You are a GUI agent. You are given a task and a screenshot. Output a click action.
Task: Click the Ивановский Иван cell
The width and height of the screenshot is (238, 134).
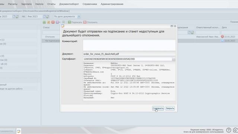point(208,37)
